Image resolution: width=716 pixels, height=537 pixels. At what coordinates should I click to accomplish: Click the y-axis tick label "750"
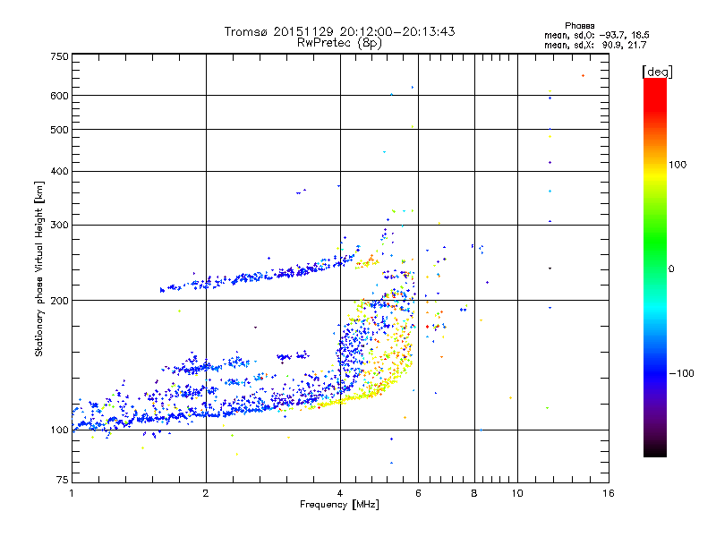(59, 56)
